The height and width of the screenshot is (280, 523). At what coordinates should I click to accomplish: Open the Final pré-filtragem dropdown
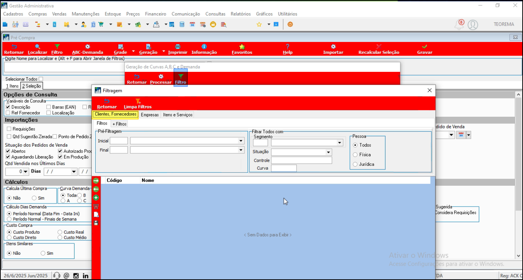pos(241,150)
